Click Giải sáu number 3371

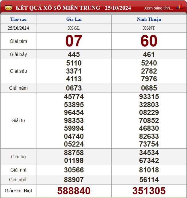[x=74, y=71]
